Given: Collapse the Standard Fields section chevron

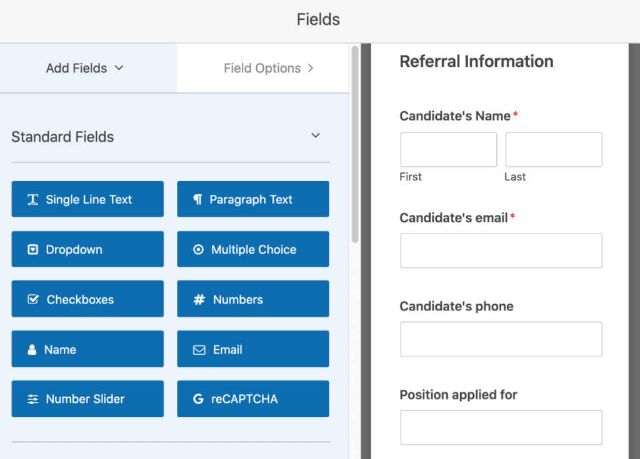Looking at the screenshot, I should pos(316,136).
